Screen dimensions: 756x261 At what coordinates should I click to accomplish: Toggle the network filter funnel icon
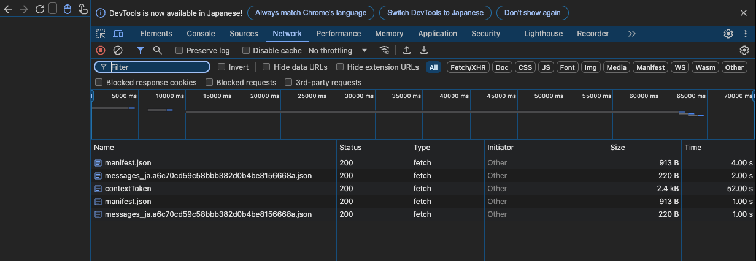tap(141, 50)
